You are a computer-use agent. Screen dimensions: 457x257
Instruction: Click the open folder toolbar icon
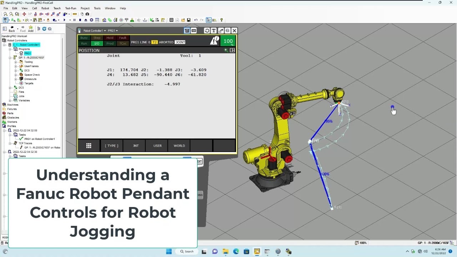pos(183,20)
